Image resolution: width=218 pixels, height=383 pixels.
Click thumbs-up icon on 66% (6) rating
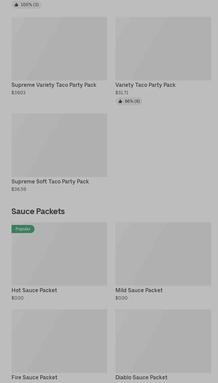coord(120,101)
